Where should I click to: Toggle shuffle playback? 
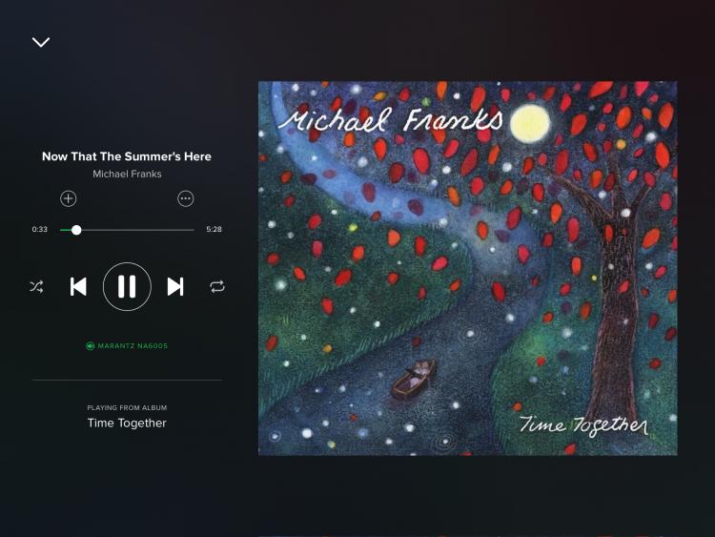click(36, 286)
